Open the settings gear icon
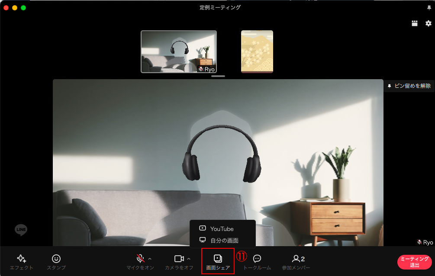435x276 pixels. pos(429,23)
